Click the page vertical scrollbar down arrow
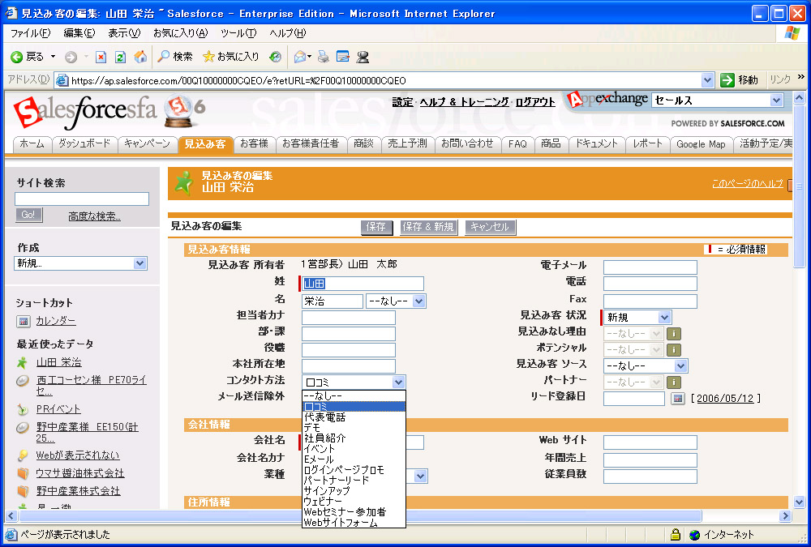811x547 pixels. click(x=799, y=502)
